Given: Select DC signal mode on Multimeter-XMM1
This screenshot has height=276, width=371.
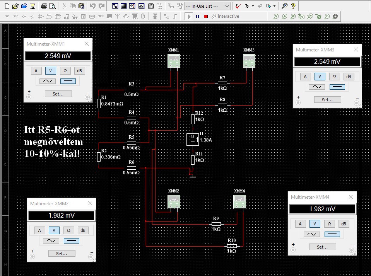Looking at the screenshot, I should [68, 81].
